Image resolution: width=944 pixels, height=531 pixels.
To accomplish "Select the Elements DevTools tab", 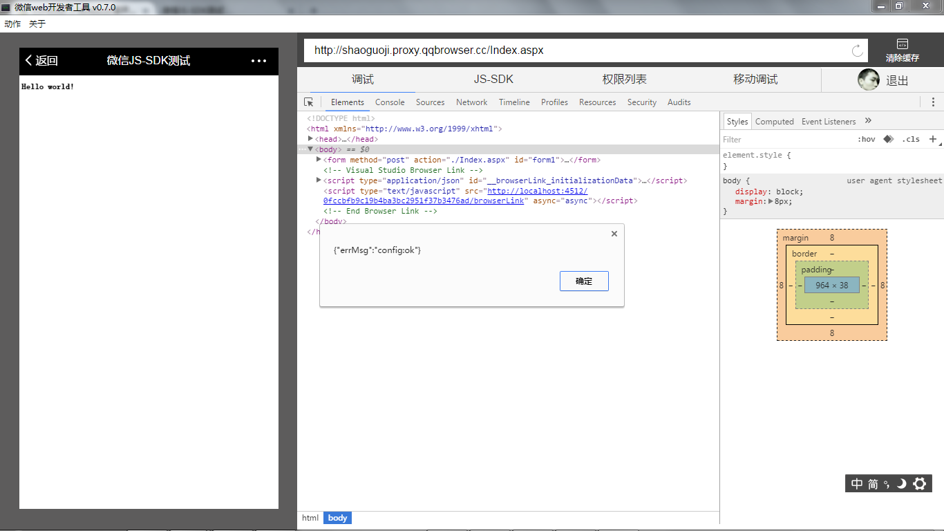I will coord(347,102).
